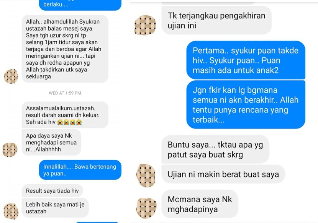Tap the blue 'Innalillah.... Bawa bertenang' bubble
This screenshot has height=223, width=318.
(80, 170)
